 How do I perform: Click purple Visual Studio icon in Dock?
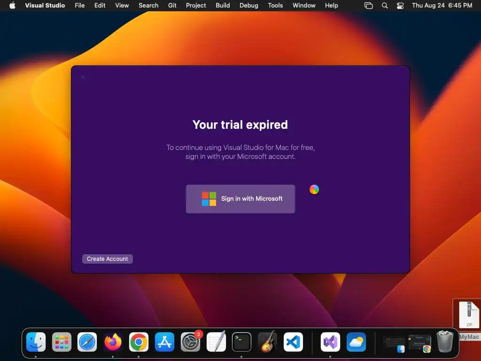click(330, 342)
